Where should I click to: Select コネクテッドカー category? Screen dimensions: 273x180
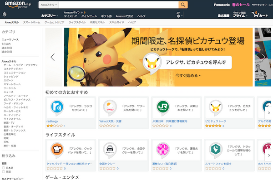[x=13, y=69]
